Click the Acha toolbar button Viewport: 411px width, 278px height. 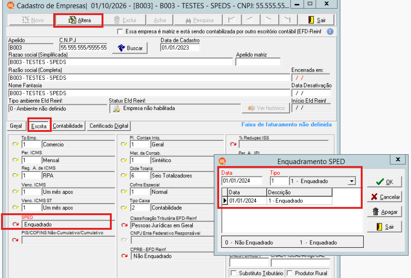160,20
